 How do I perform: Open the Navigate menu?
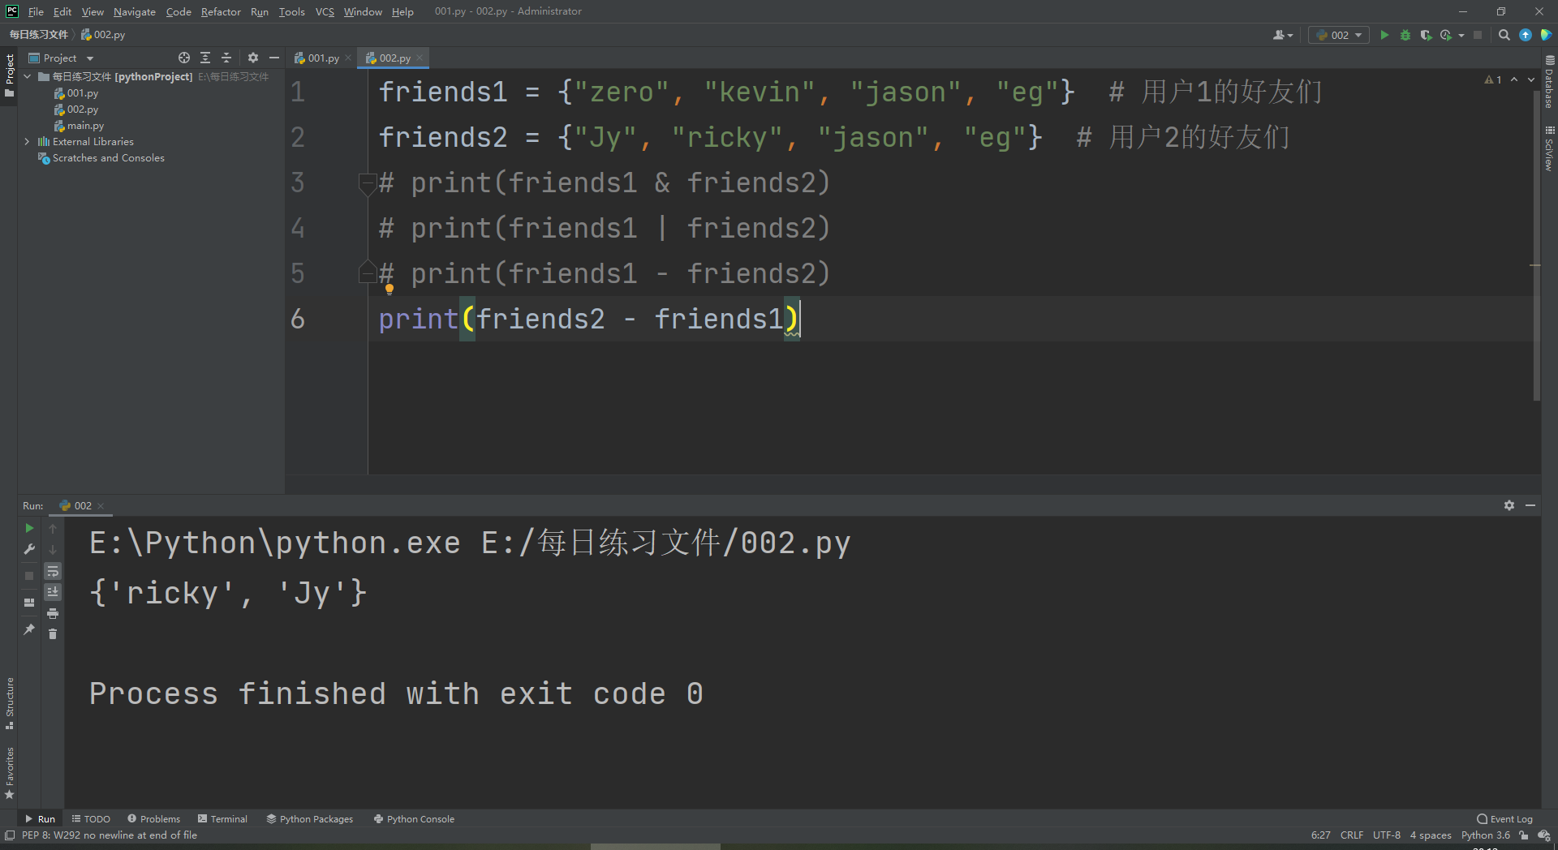135,11
